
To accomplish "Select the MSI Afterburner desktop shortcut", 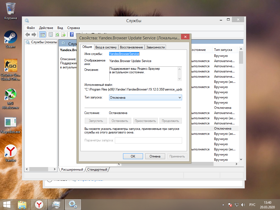I will tap(11, 98).
